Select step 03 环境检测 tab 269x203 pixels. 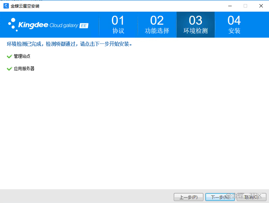point(195,25)
